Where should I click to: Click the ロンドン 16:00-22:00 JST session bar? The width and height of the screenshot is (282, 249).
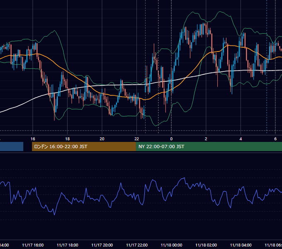pos(84,146)
